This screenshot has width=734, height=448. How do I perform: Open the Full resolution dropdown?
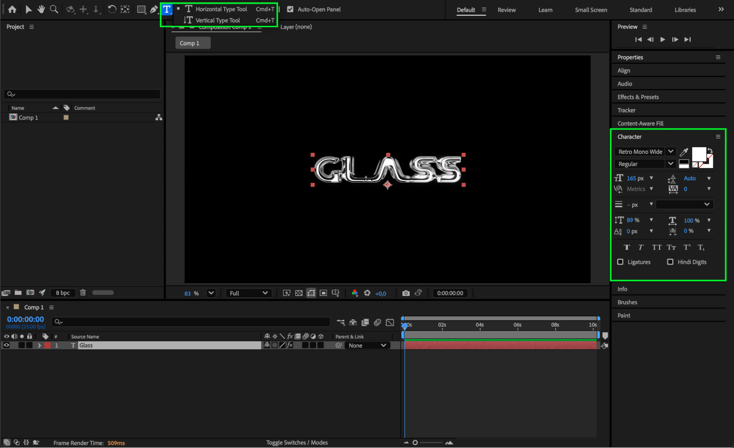pos(249,293)
